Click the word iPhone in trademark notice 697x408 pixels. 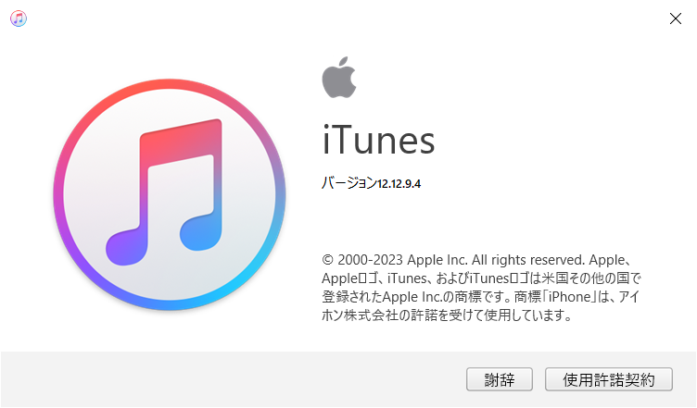click(570, 297)
